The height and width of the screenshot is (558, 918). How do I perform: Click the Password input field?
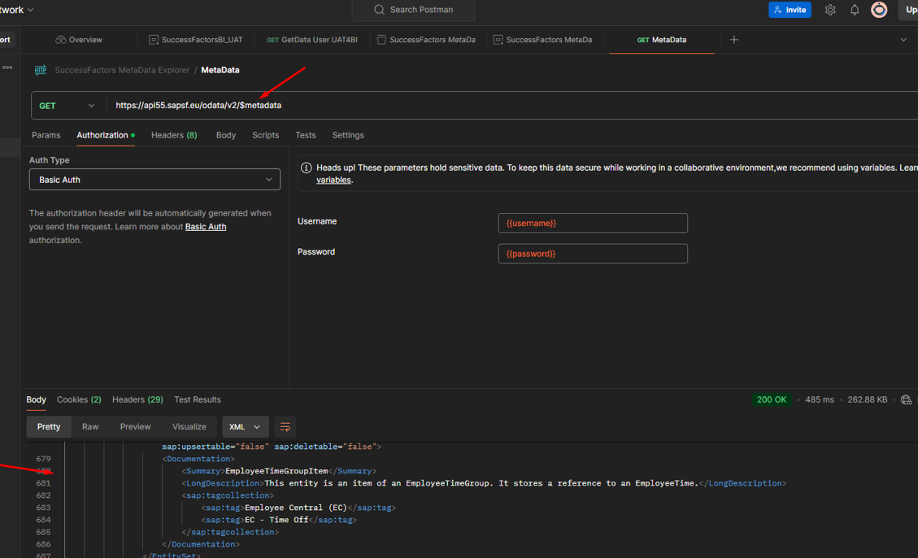593,254
